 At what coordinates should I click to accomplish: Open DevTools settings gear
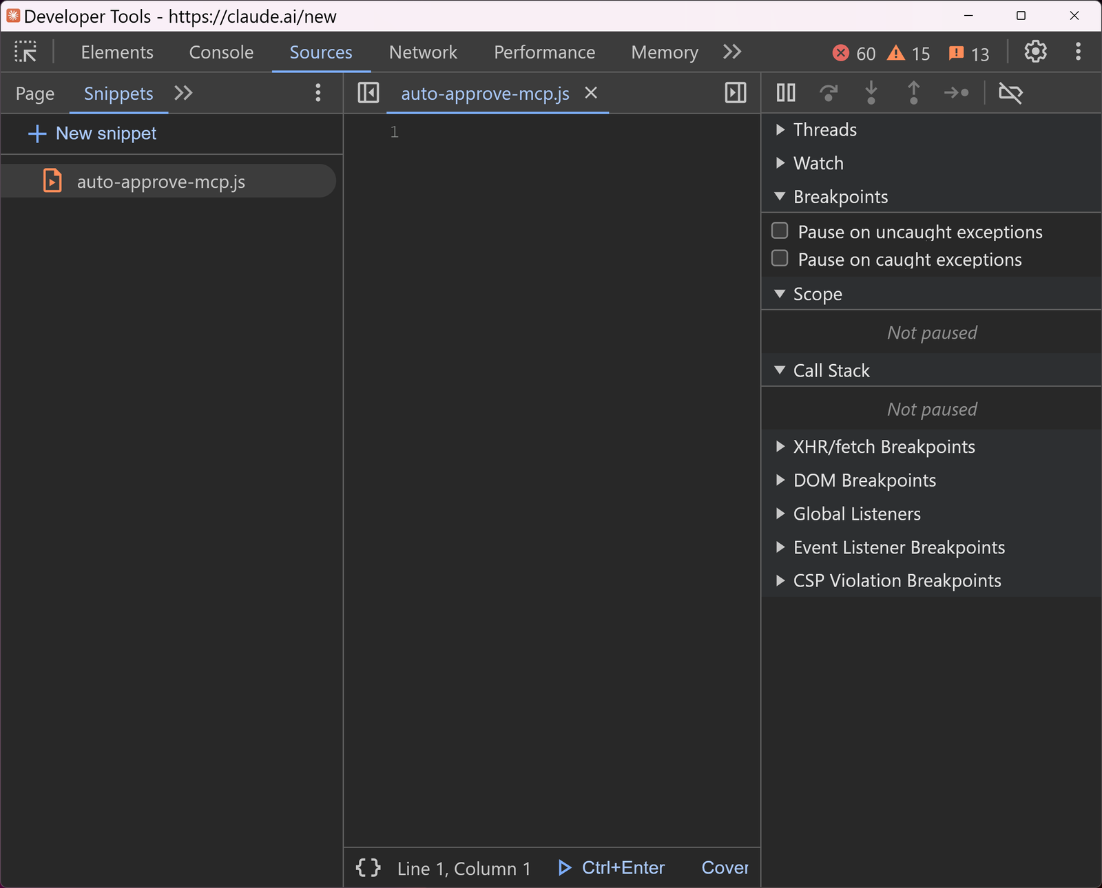(x=1035, y=52)
